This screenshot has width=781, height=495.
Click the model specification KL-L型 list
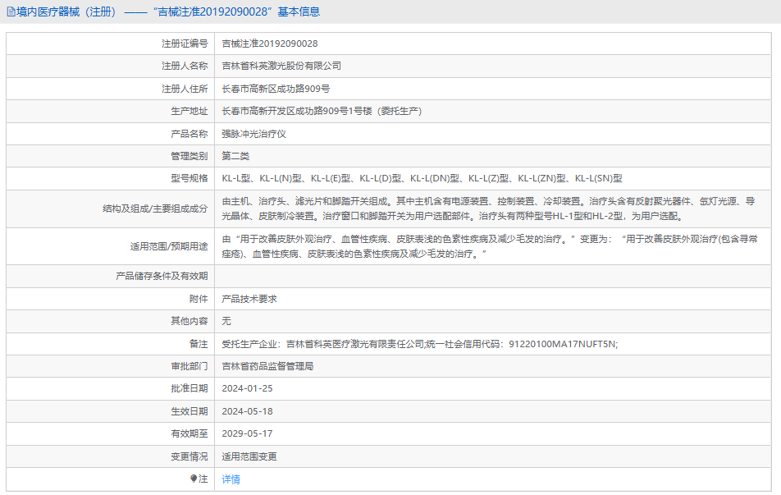(422, 178)
